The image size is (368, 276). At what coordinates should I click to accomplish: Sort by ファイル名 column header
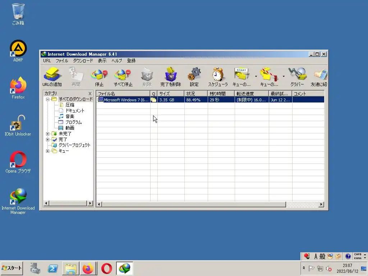pos(123,93)
